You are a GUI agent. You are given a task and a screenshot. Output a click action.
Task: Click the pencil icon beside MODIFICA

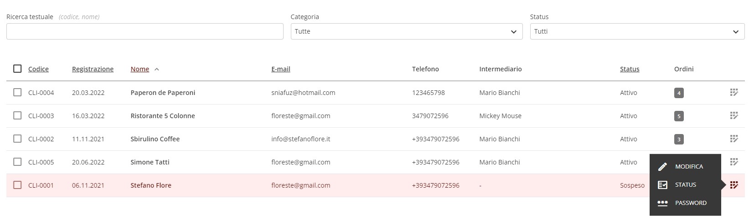coord(662,167)
